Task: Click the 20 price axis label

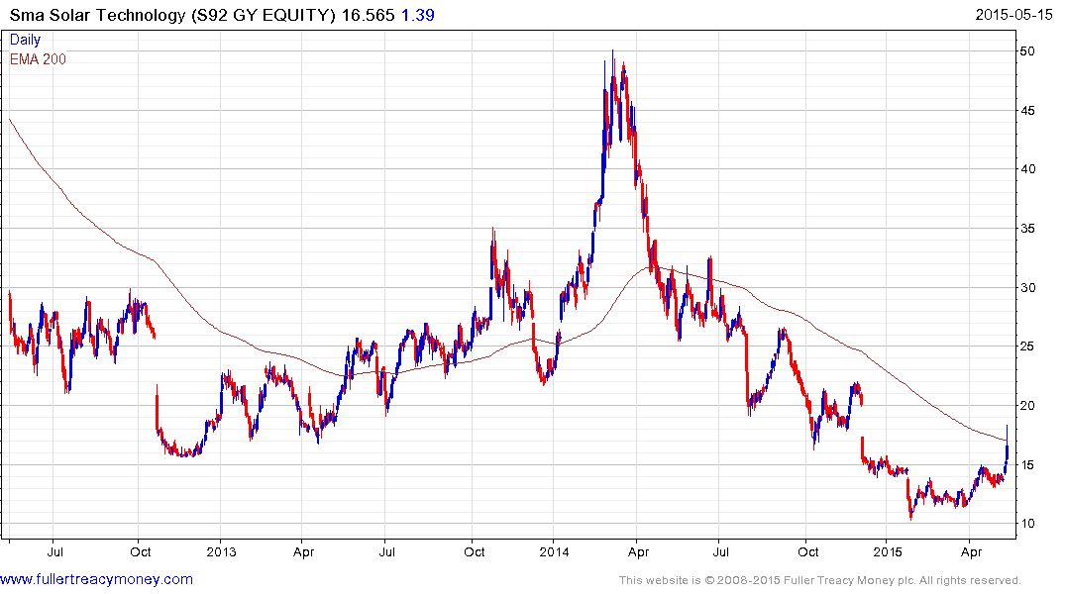Action: (x=1027, y=406)
